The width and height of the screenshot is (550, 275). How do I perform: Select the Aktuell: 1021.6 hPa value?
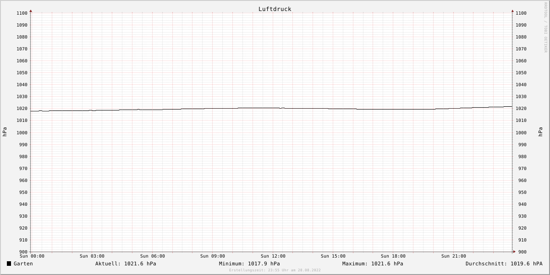coord(126,264)
